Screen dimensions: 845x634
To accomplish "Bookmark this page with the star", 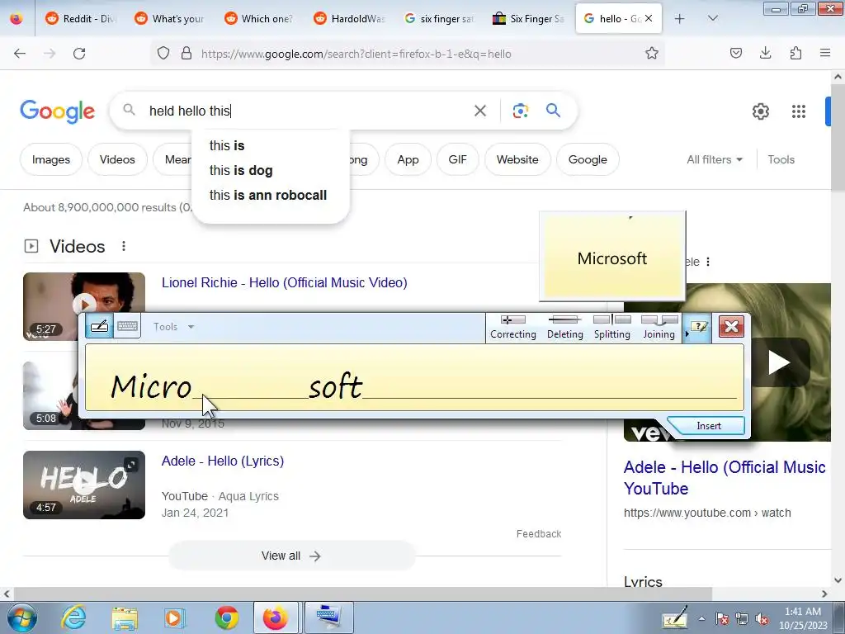I will [652, 54].
